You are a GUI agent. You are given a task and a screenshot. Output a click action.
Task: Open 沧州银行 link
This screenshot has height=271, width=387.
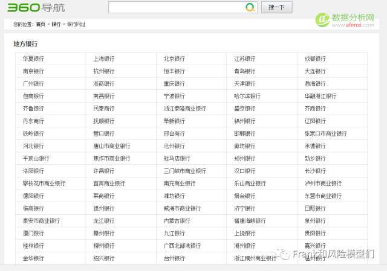174,146
